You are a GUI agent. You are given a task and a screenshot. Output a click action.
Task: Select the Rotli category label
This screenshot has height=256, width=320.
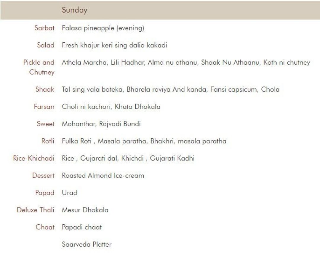pyautogui.click(x=48, y=141)
